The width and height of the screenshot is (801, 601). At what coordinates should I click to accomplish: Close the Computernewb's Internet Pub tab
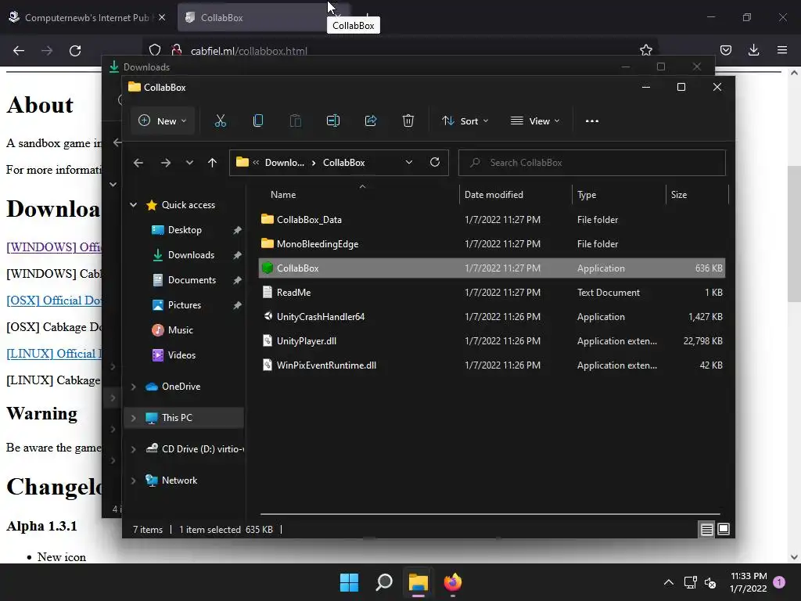point(162,17)
